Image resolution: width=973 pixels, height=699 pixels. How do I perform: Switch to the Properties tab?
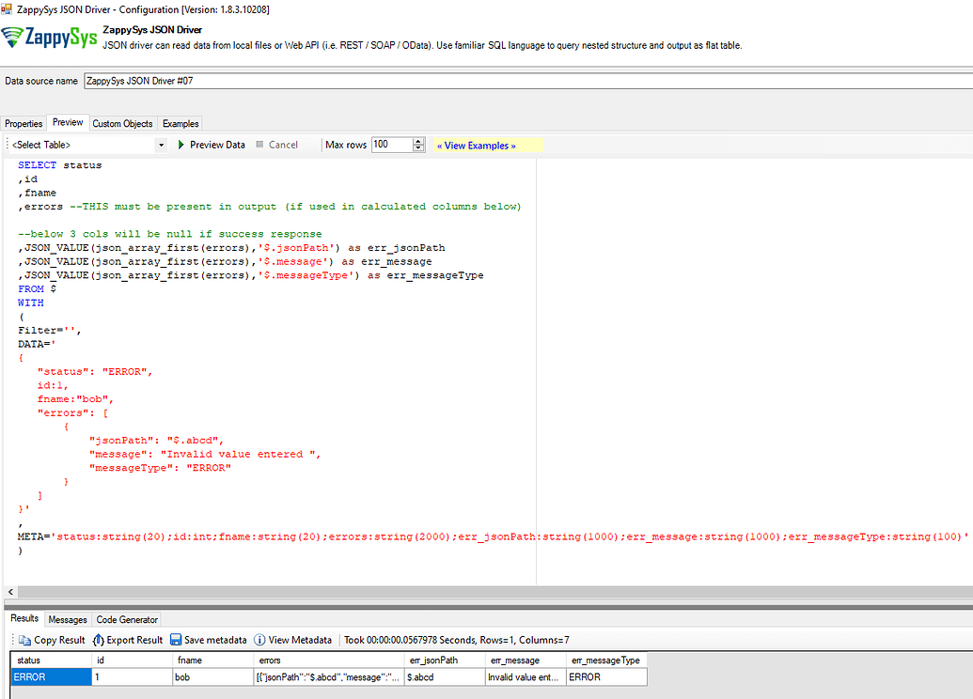click(23, 123)
